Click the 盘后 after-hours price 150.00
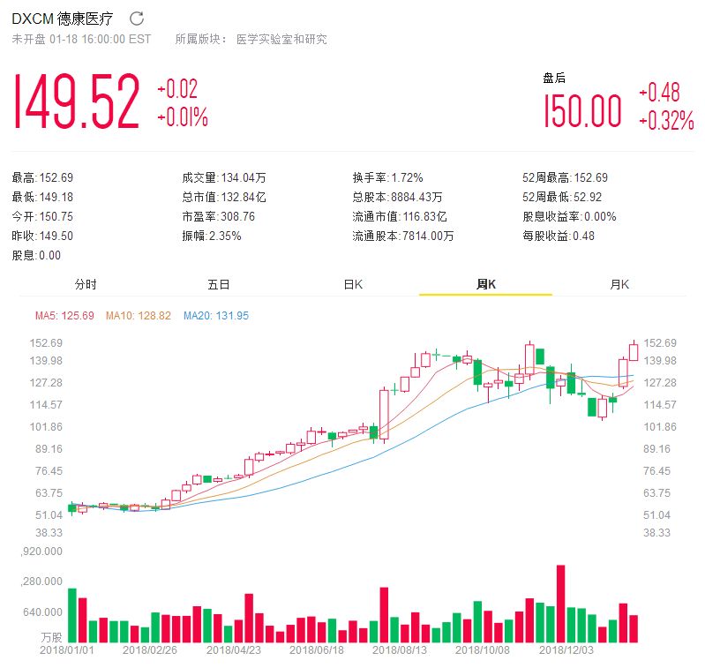The height and width of the screenshot is (668, 705). (582, 113)
